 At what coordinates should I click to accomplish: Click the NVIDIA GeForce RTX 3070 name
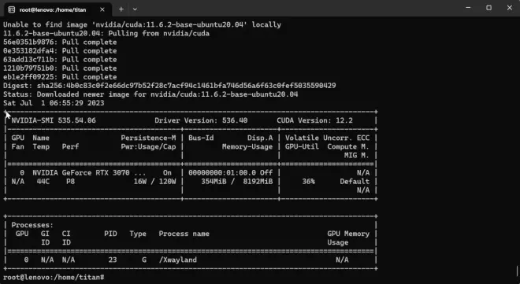coord(81,173)
